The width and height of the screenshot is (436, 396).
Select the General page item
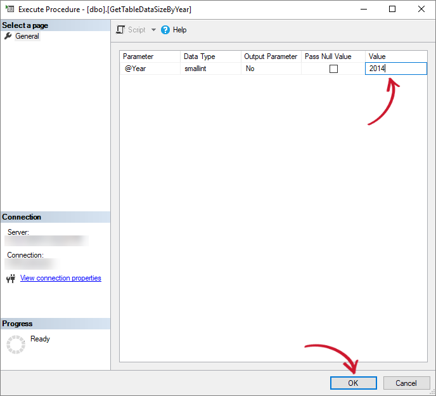[27, 36]
